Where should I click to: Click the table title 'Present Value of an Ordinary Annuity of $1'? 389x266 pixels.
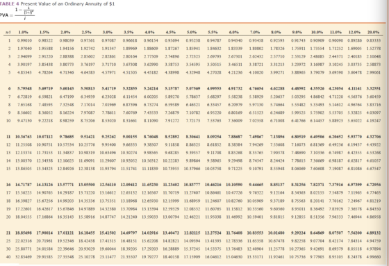67,4
